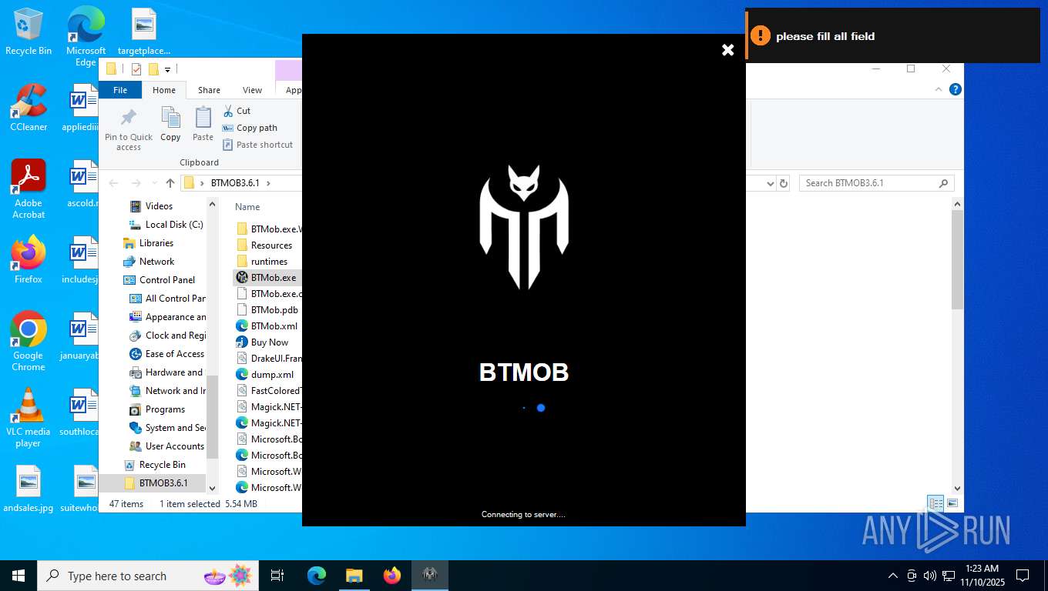
Task: Click Cut in the Clipboard group
Action: pos(237,111)
